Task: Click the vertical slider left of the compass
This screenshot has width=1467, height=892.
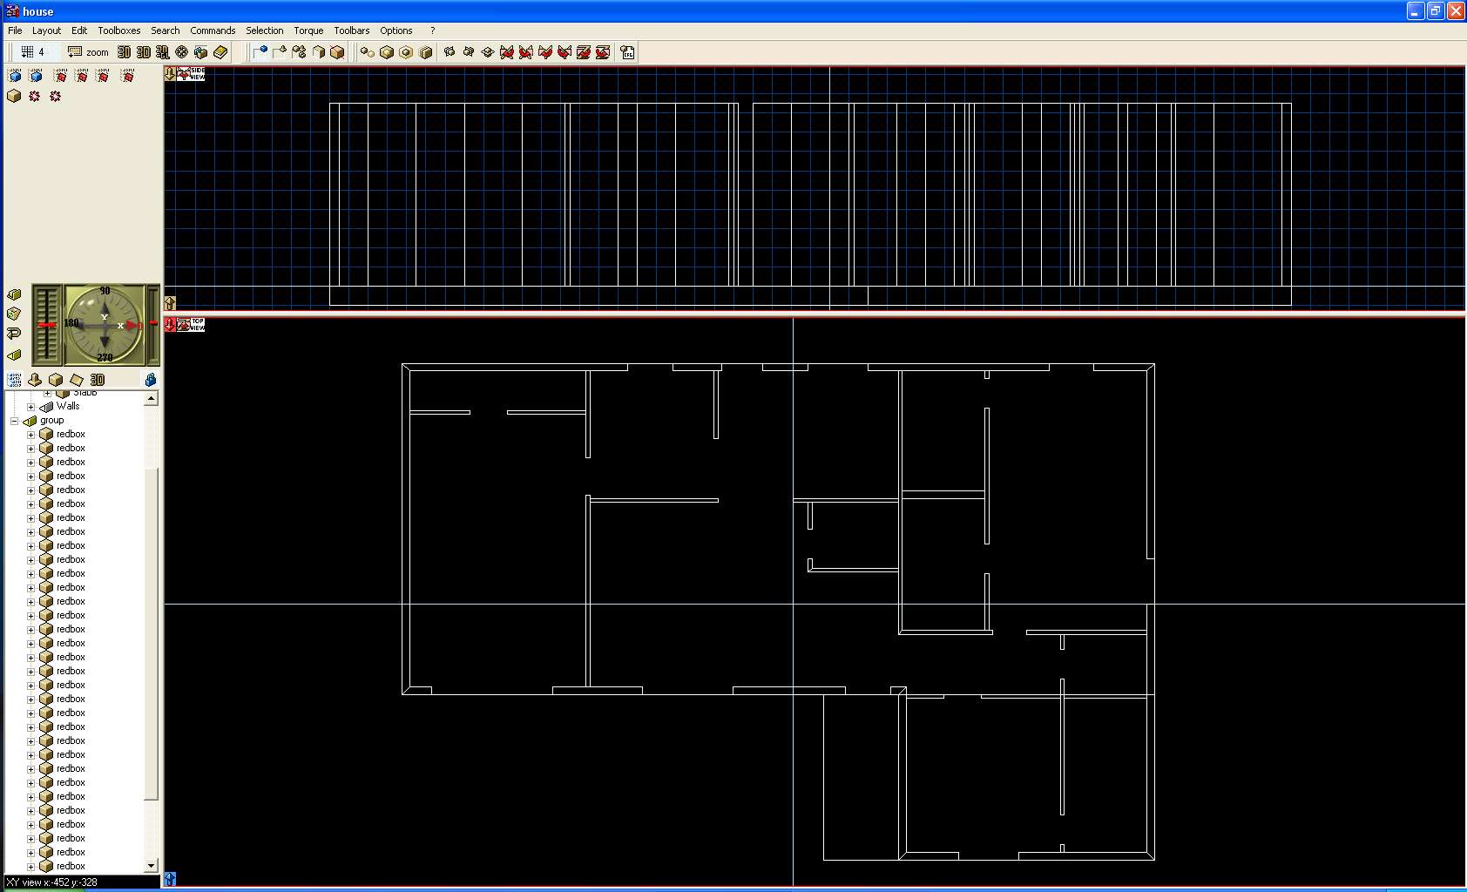Action: pos(46,324)
